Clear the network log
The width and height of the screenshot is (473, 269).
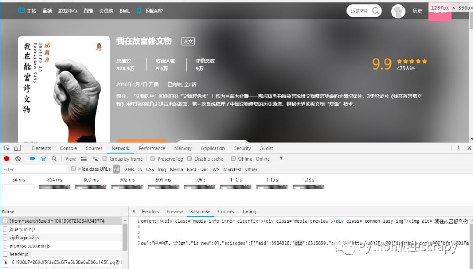[18, 158]
